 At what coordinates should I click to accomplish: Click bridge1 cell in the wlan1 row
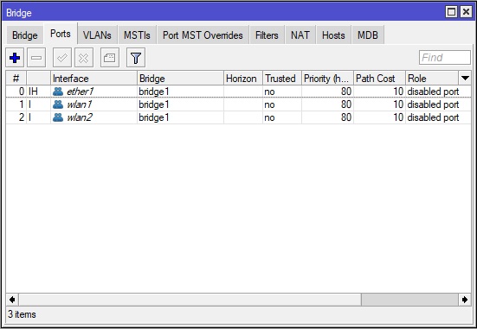[153, 104]
